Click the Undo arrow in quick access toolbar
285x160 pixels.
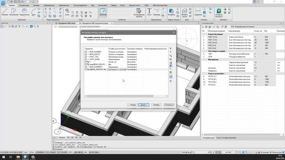click(x=23, y=2)
